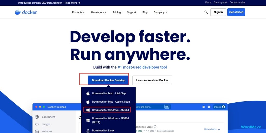Image resolution: width=266 pixels, height=133 pixels.
Task: Open the Docs link
Action: [x=208, y=3]
